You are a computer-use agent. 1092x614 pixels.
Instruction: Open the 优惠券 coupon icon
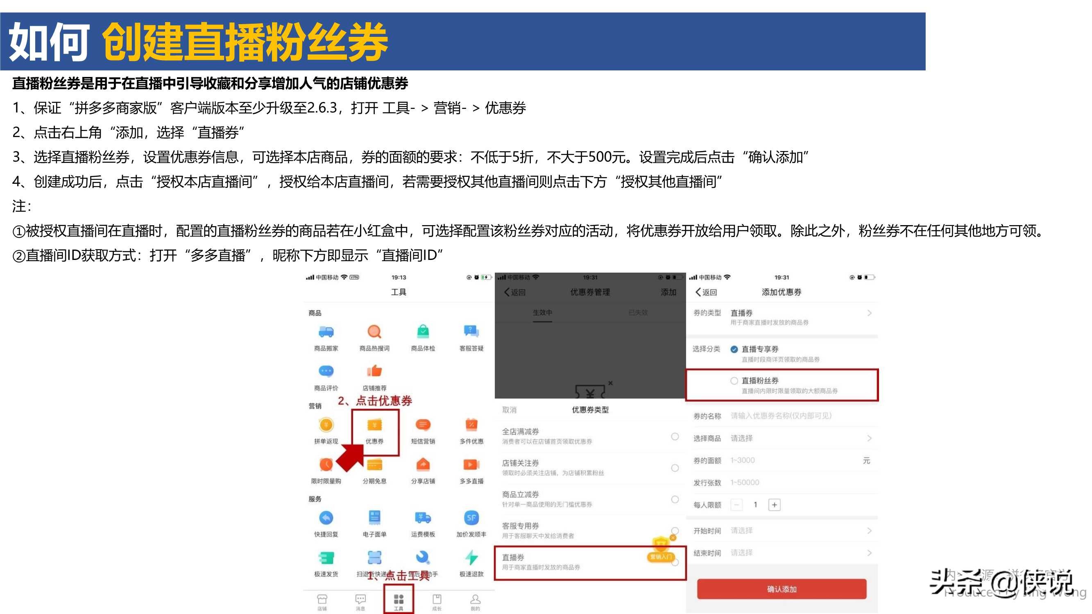pyautogui.click(x=374, y=425)
